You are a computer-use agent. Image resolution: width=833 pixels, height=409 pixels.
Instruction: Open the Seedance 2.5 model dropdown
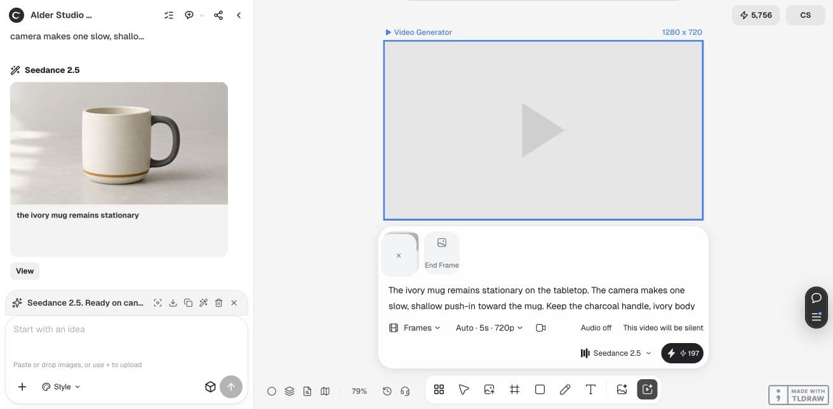tap(616, 353)
